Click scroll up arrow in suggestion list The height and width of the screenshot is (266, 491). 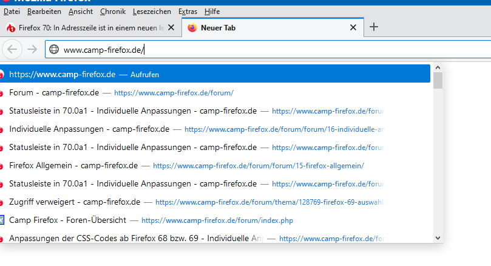coord(438,67)
